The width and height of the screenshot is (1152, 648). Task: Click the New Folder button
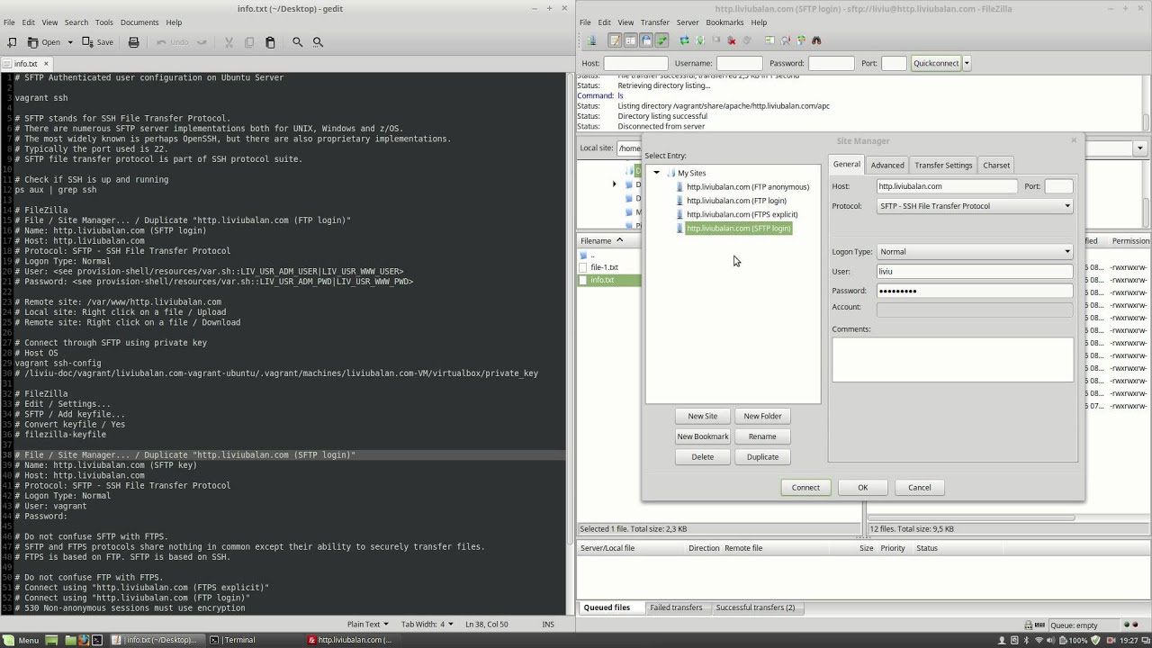click(762, 416)
